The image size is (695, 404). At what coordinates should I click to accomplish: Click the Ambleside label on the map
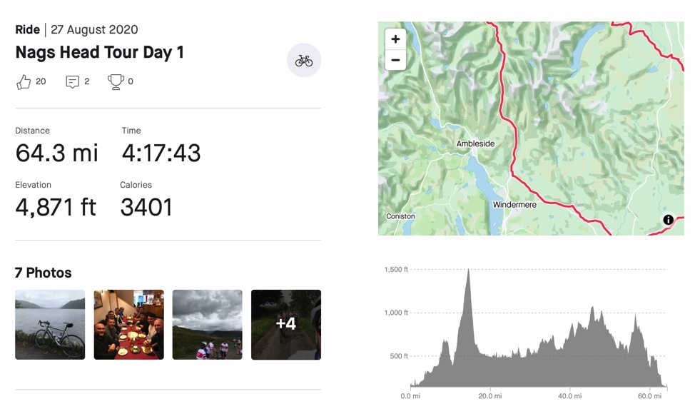(x=475, y=144)
